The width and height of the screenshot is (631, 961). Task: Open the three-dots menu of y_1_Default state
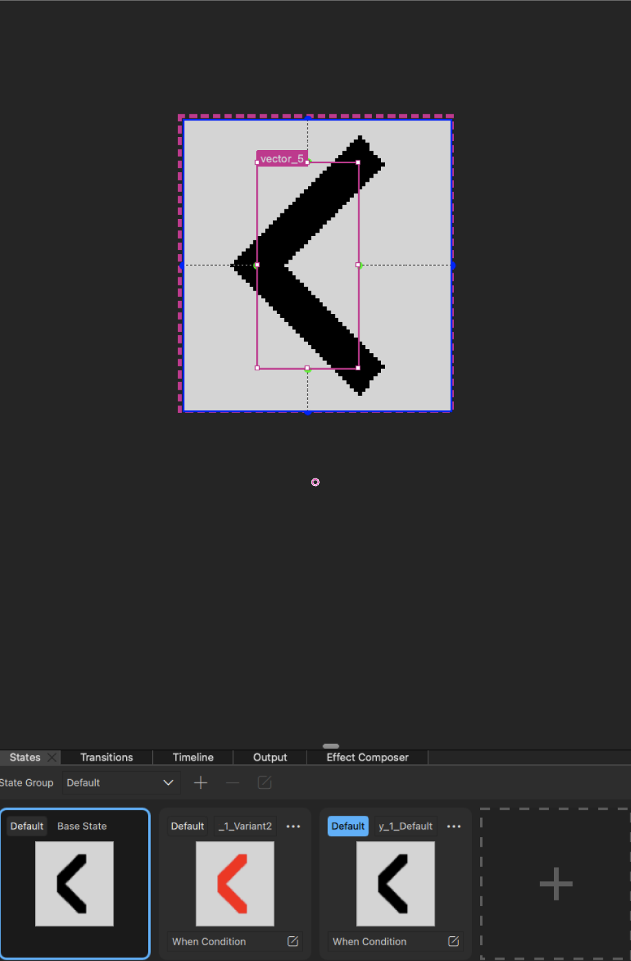(x=454, y=826)
